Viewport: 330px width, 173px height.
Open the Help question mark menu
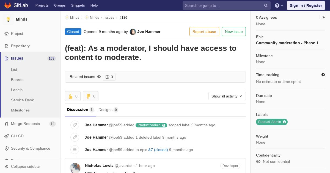tap(279, 5)
